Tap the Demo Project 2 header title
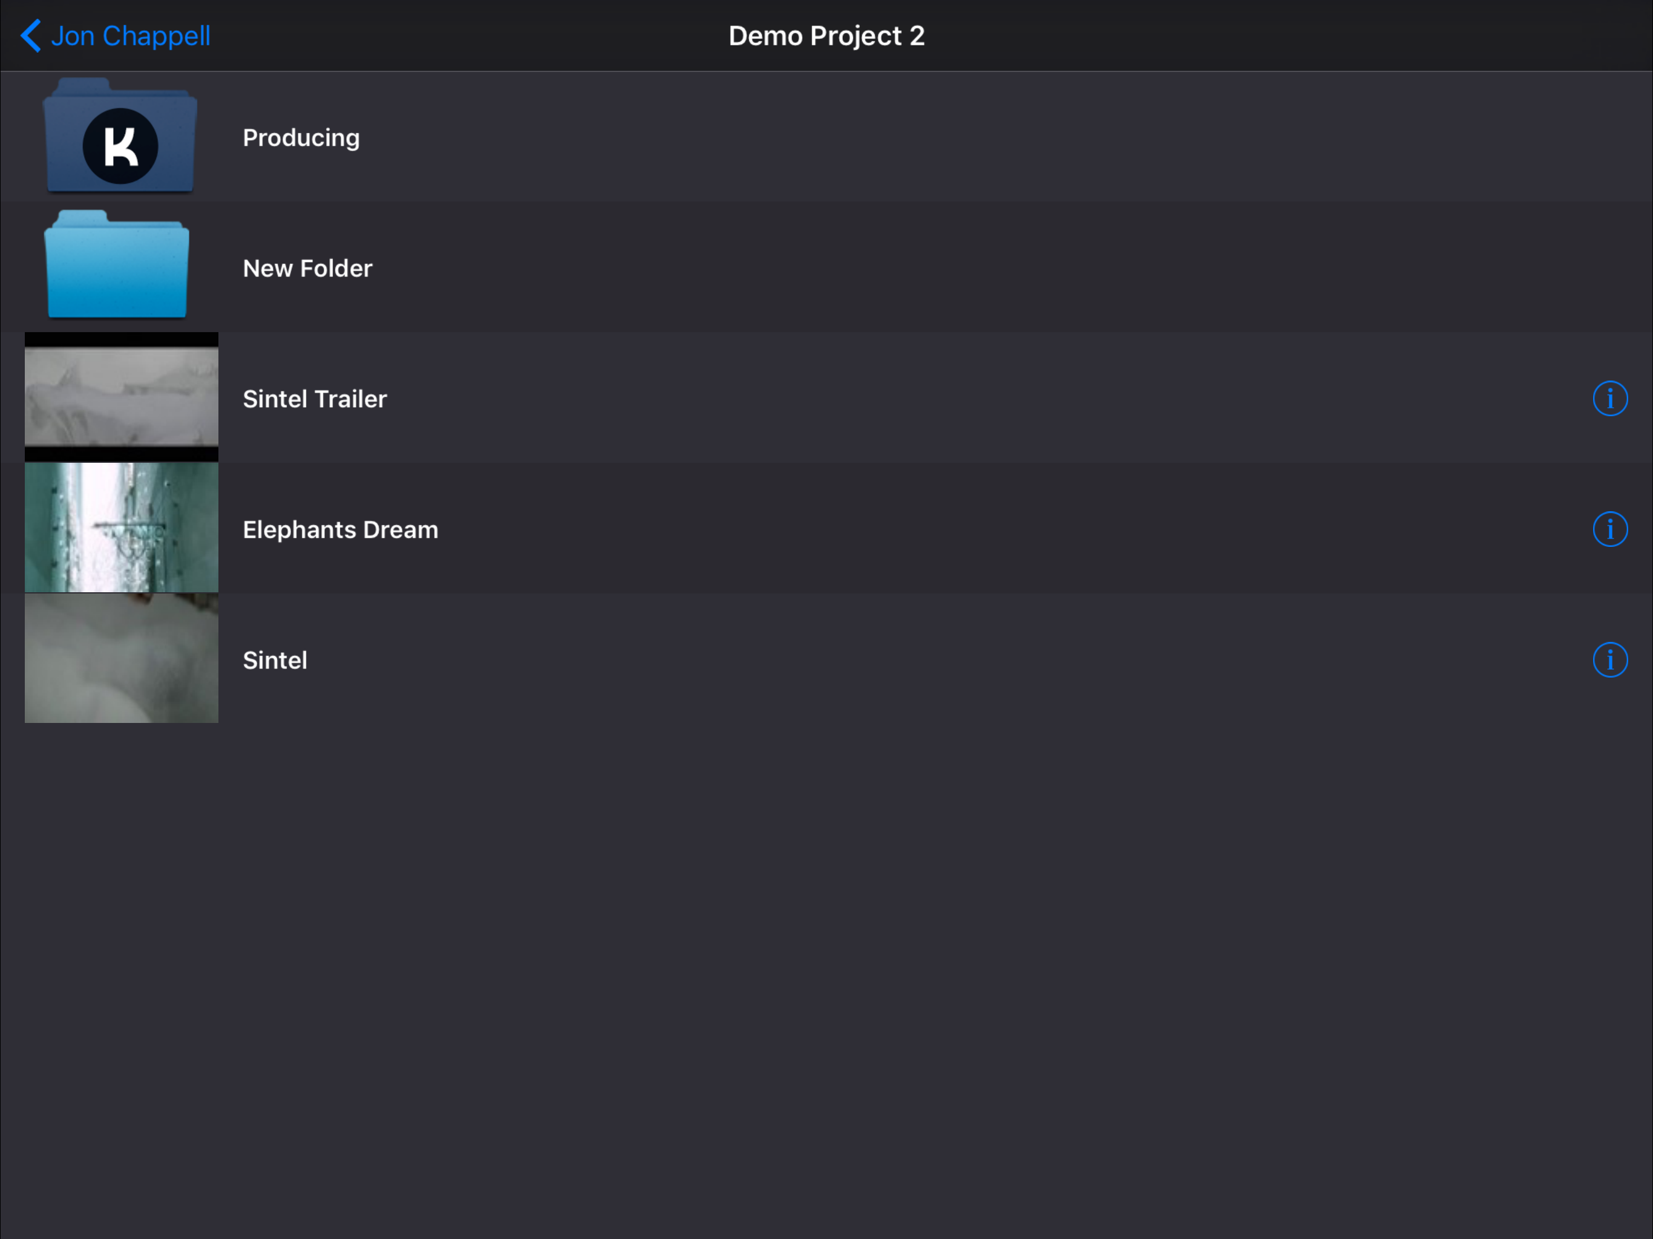The height and width of the screenshot is (1239, 1653). point(826,36)
